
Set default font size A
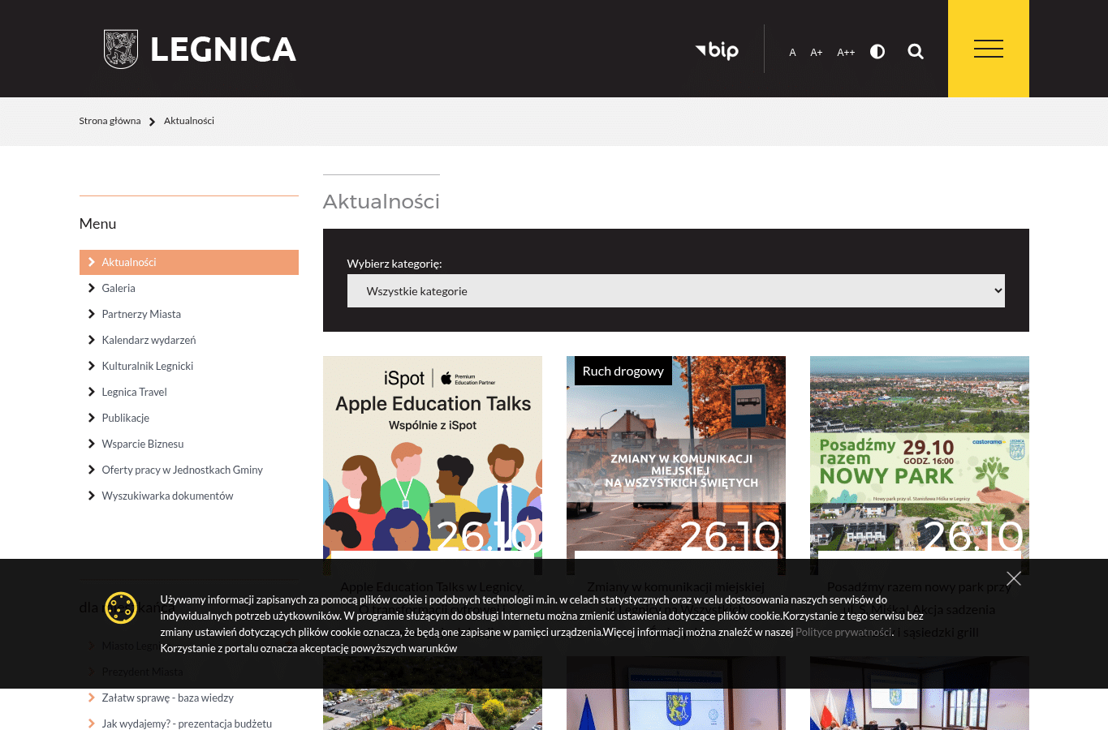[x=792, y=53]
